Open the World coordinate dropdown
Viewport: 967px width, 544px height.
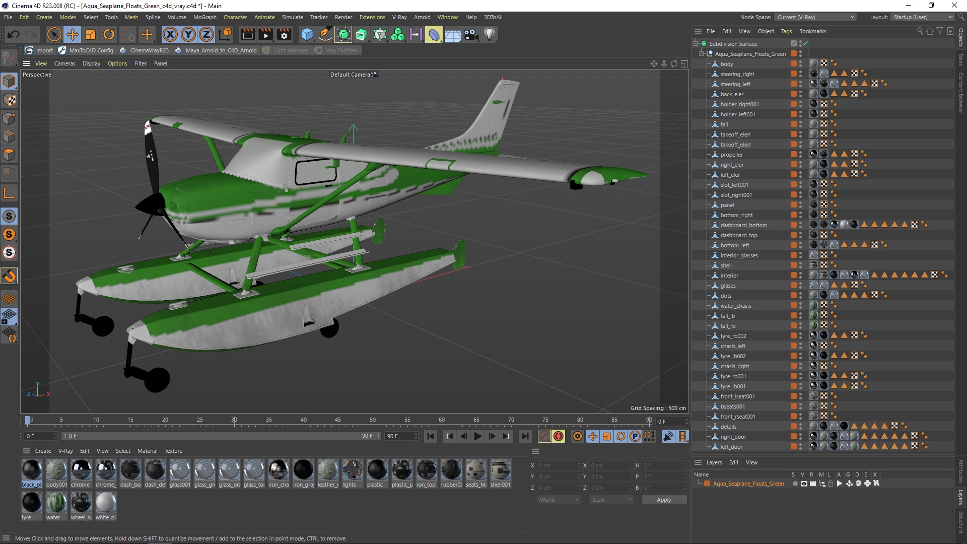(559, 500)
